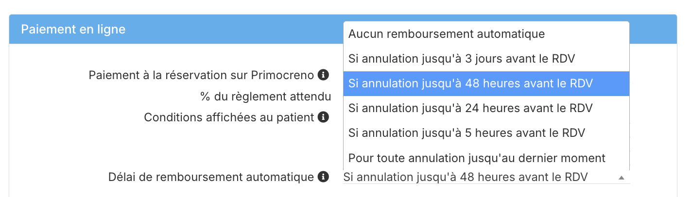
Task: Click the Paiement en ligne panel title
Action: pos(73,29)
